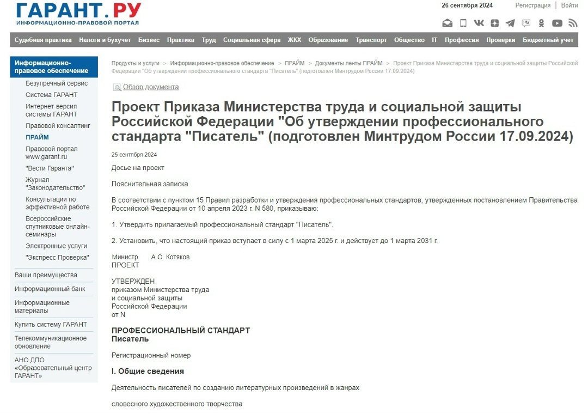The height and width of the screenshot is (414, 588).
Task: Click the "А.О. Котяков" minister name
Action: click(x=170, y=257)
